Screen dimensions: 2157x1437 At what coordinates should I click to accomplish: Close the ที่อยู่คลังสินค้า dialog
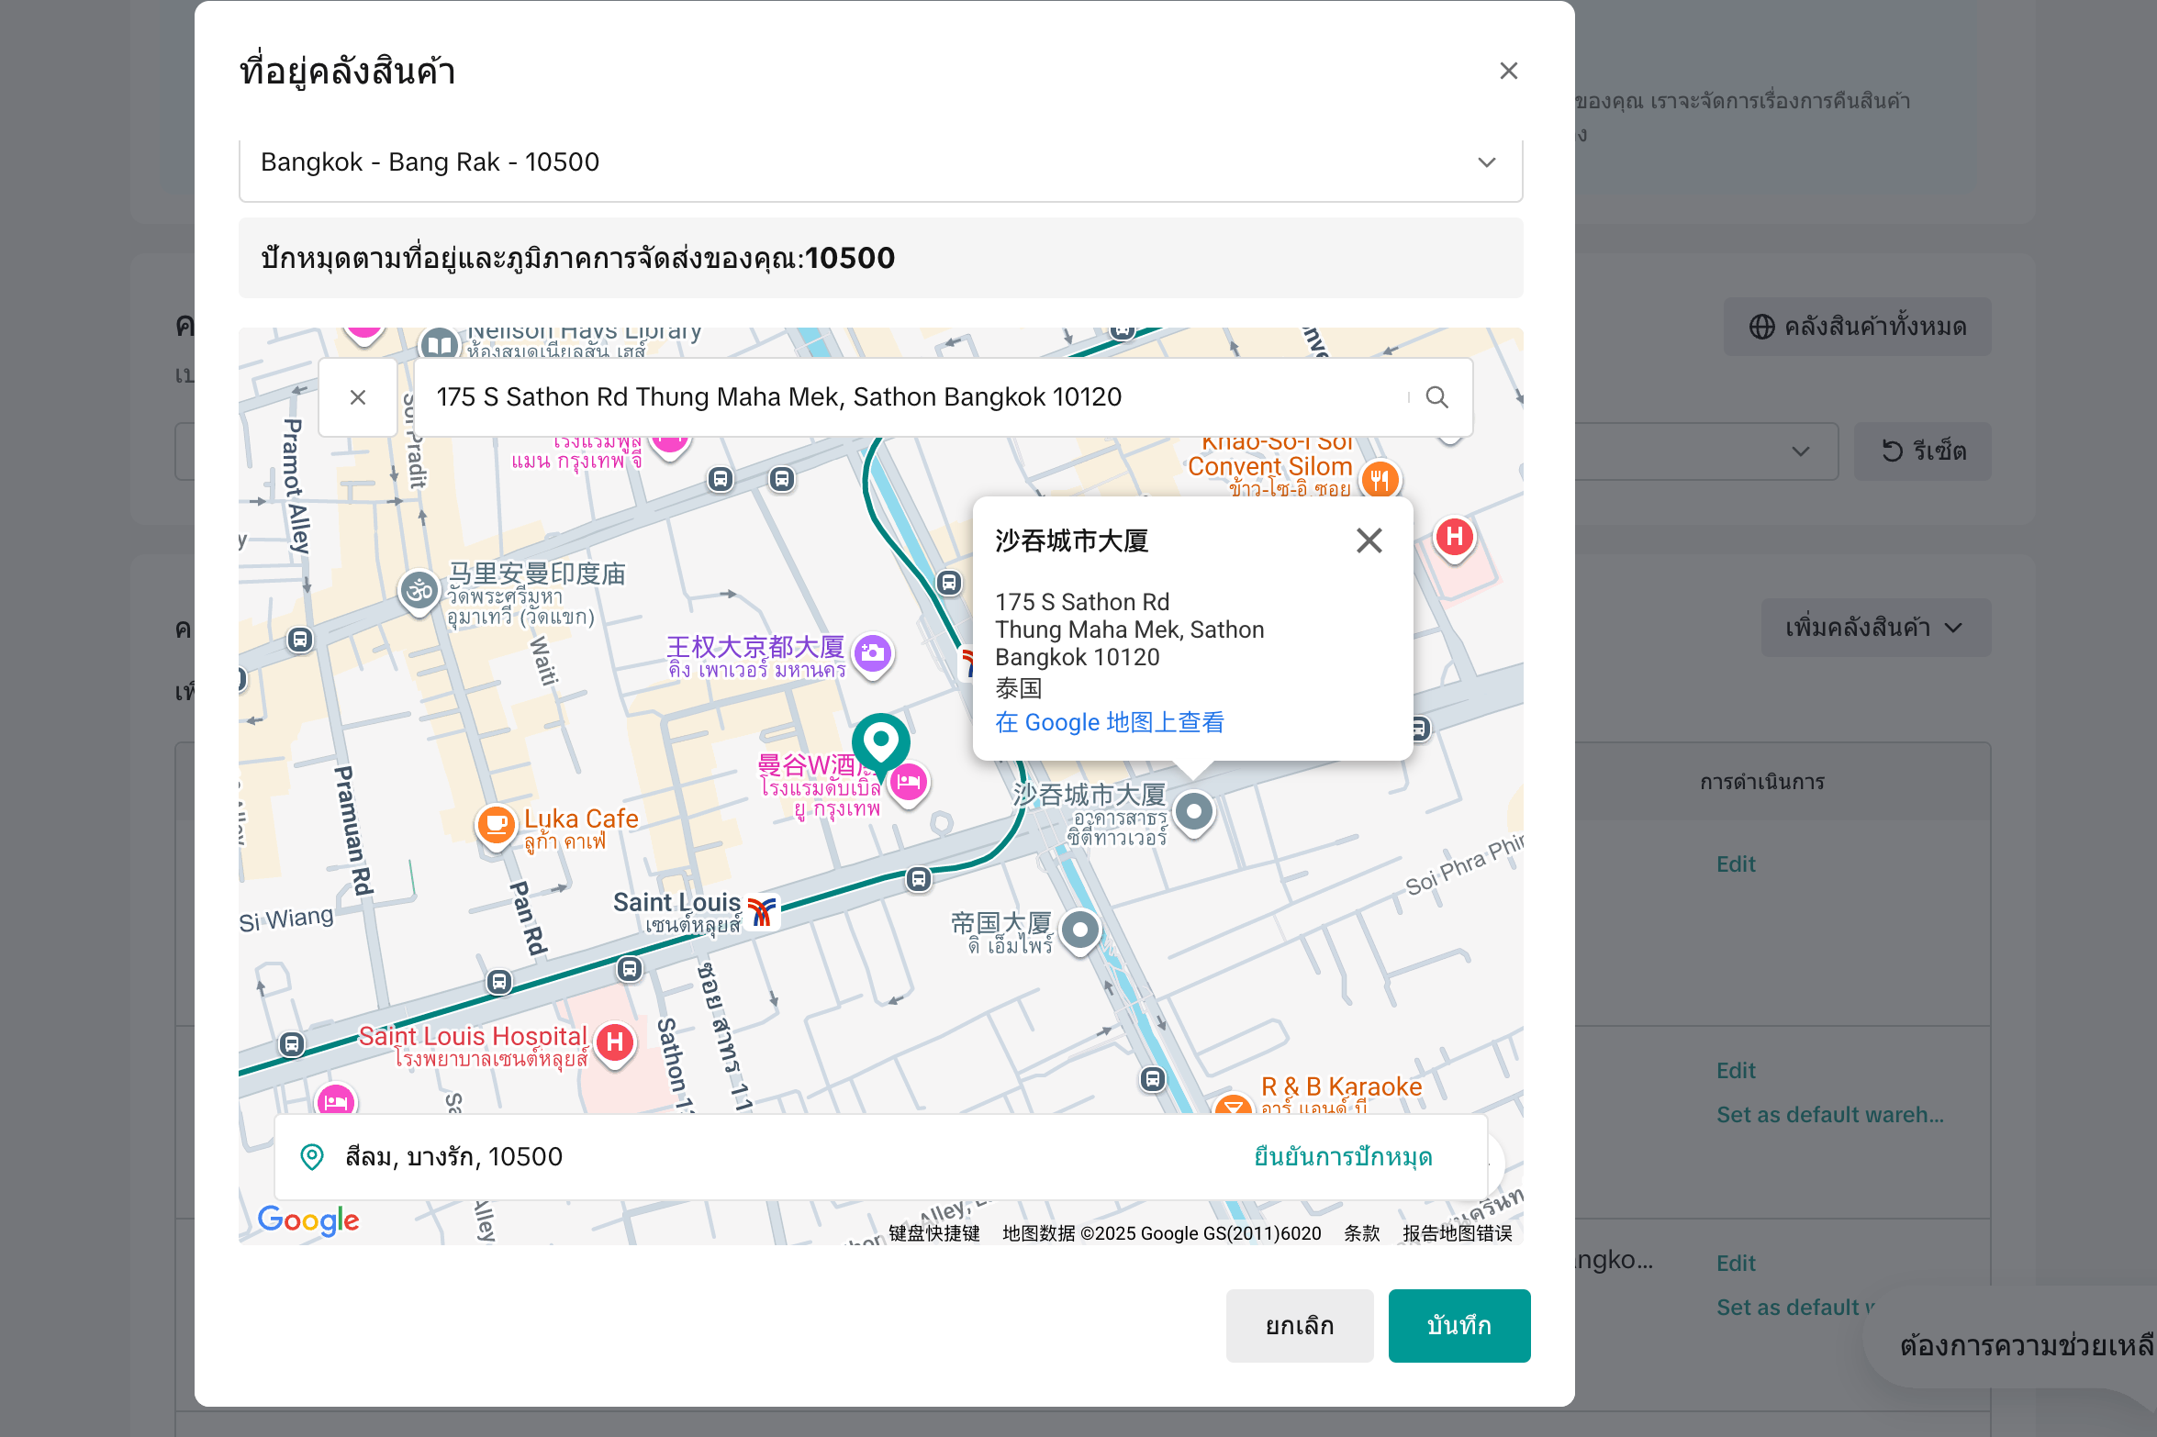(x=1508, y=71)
